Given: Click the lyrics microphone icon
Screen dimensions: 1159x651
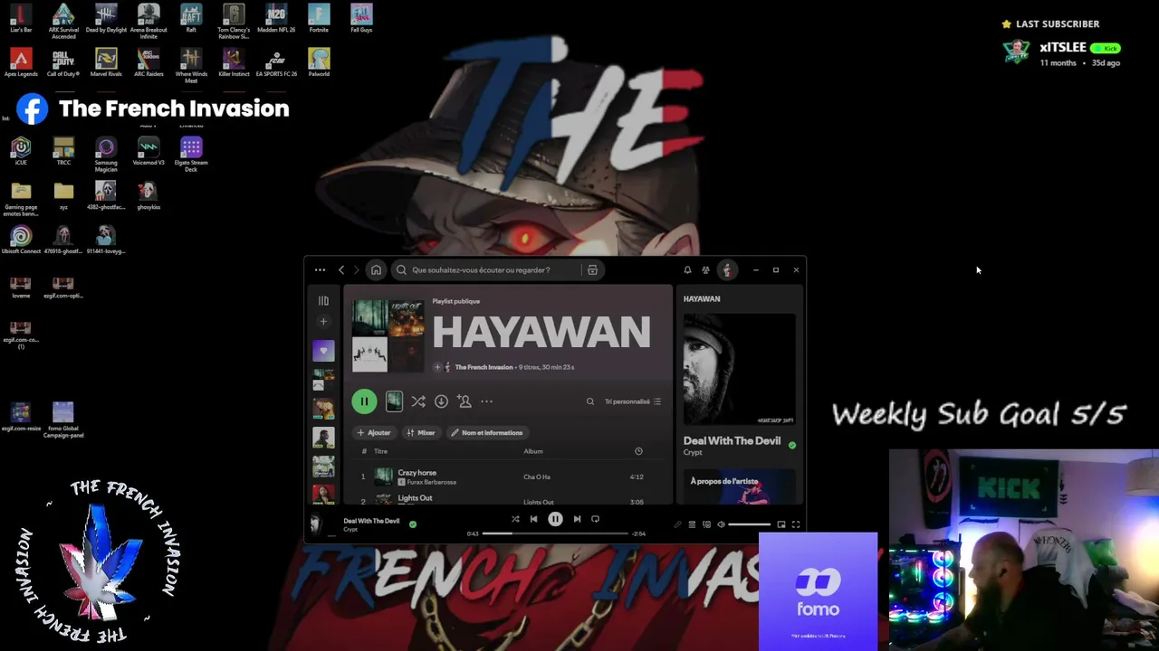Looking at the screenshot, I should [677, 524].
